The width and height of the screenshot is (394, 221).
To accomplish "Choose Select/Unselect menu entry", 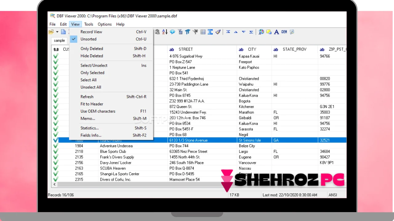I will click(x=111, y=65).
